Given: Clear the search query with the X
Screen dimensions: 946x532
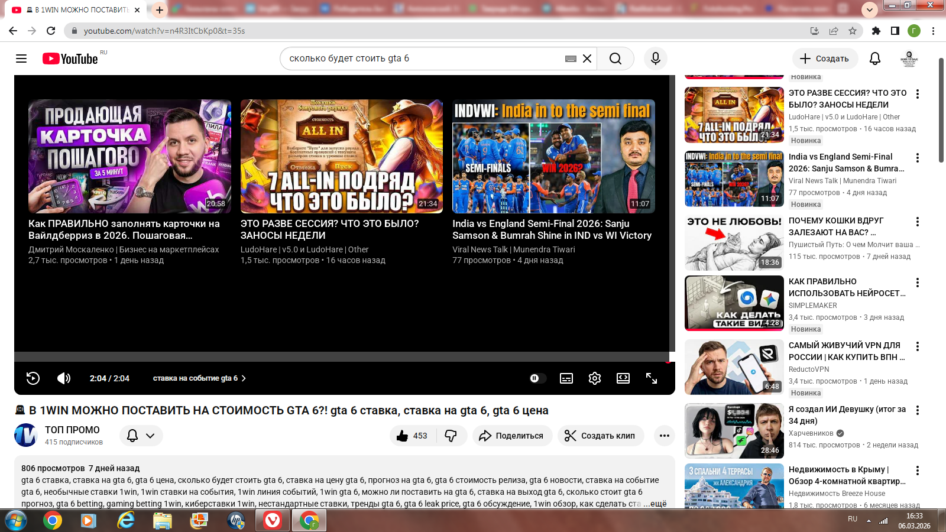Looking at the screenshot, I should 587,59.
